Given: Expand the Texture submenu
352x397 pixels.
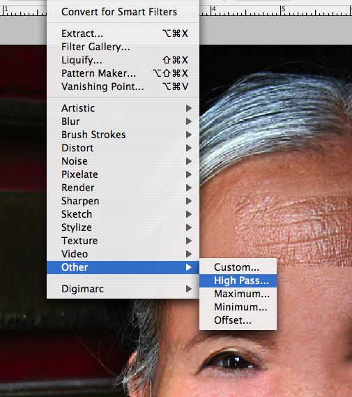Looking at the screenshot, I should click(x=123, y=241).
